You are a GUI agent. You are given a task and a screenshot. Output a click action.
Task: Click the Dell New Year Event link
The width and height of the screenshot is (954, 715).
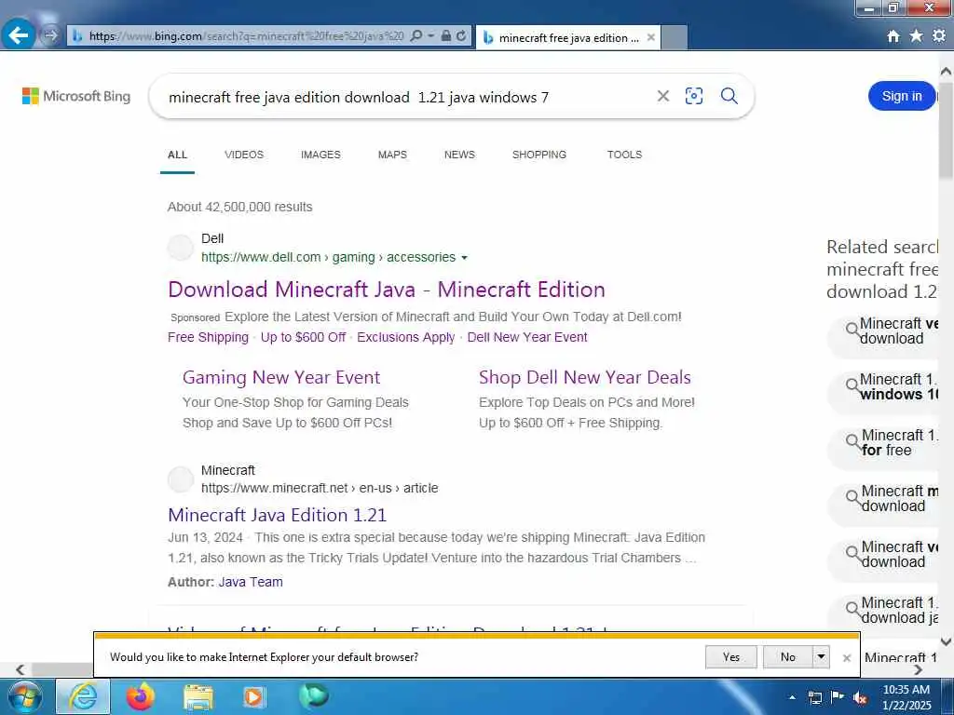click(527, 337)
